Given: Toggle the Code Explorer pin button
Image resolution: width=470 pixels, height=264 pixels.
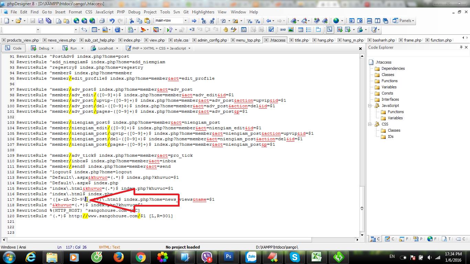Looking at the screenshot, I should 461,47.
